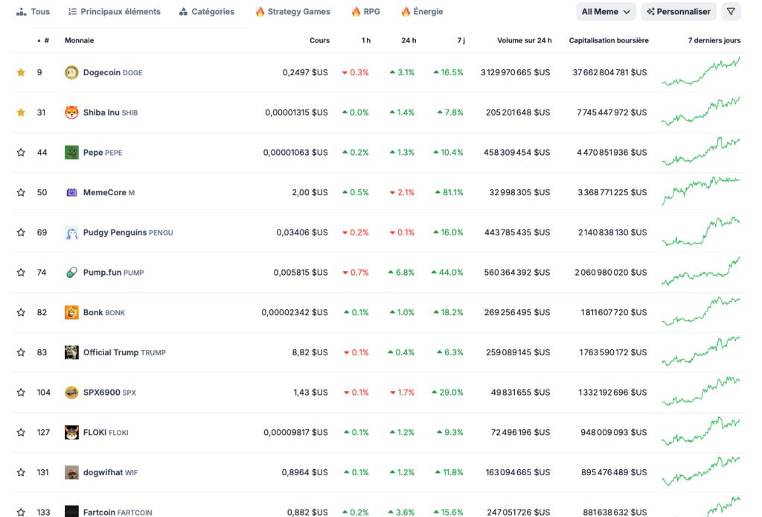The image size is (762, 517).
Task: Click the Pepe frog logo
Action: 71,152
